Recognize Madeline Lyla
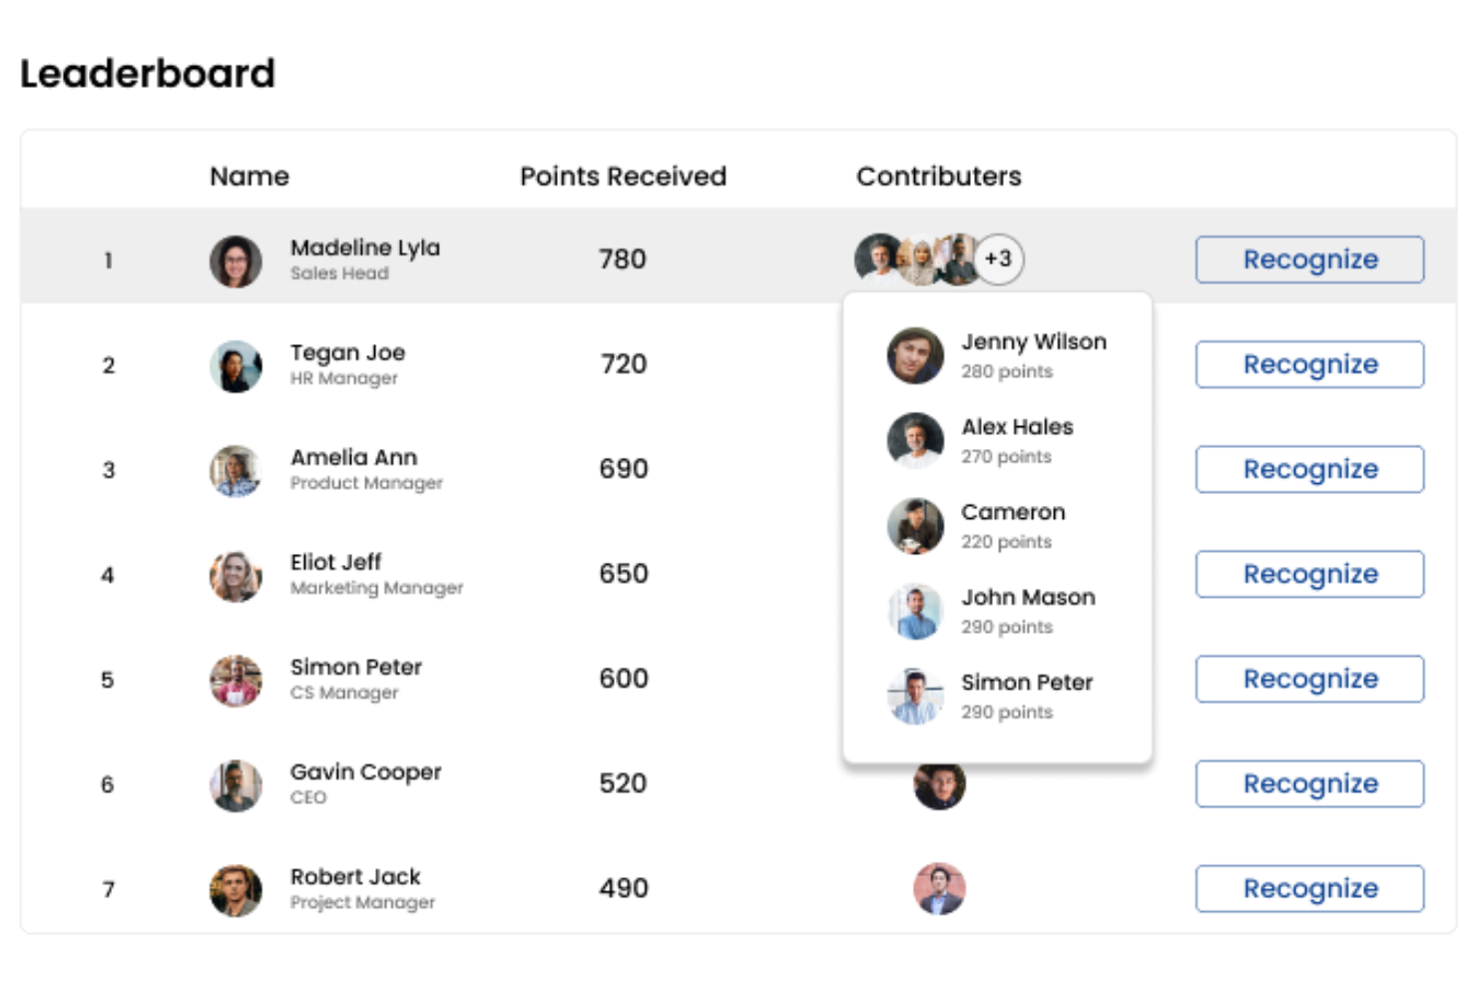This screenshot has height=985, width=1477. coord(1309,259)
